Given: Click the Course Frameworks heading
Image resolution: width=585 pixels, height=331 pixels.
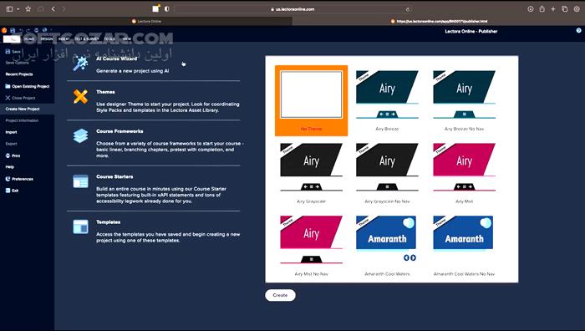Looking at the screenshot, I should pos(120,131).
